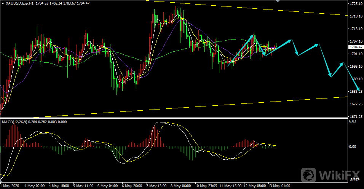Image resolution: width=364 pixels, height=189 pixels.
Task: Select the horizontal current price line
Action: pos(114,47)
